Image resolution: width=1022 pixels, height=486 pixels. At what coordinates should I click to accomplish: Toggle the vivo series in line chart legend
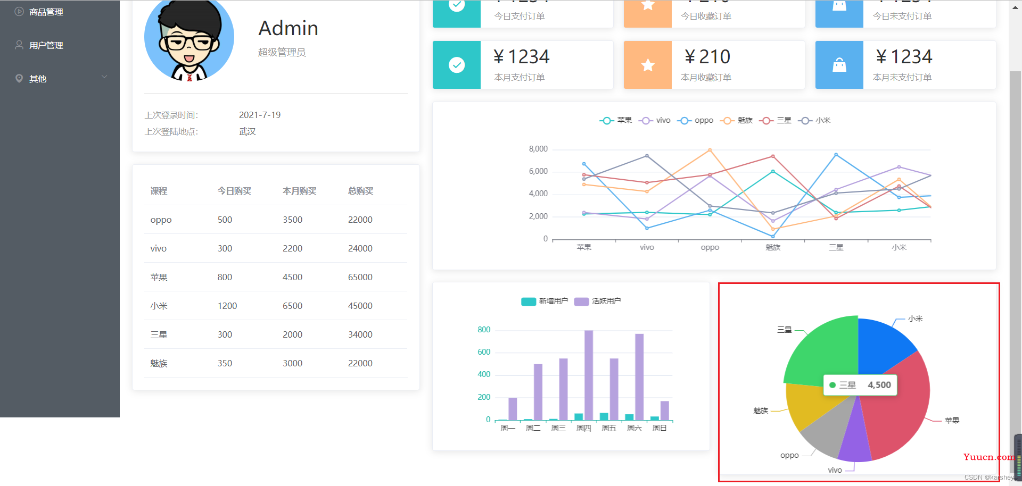[654, 121]
